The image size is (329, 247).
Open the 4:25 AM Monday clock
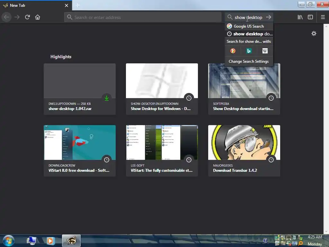tap(315, 241)
